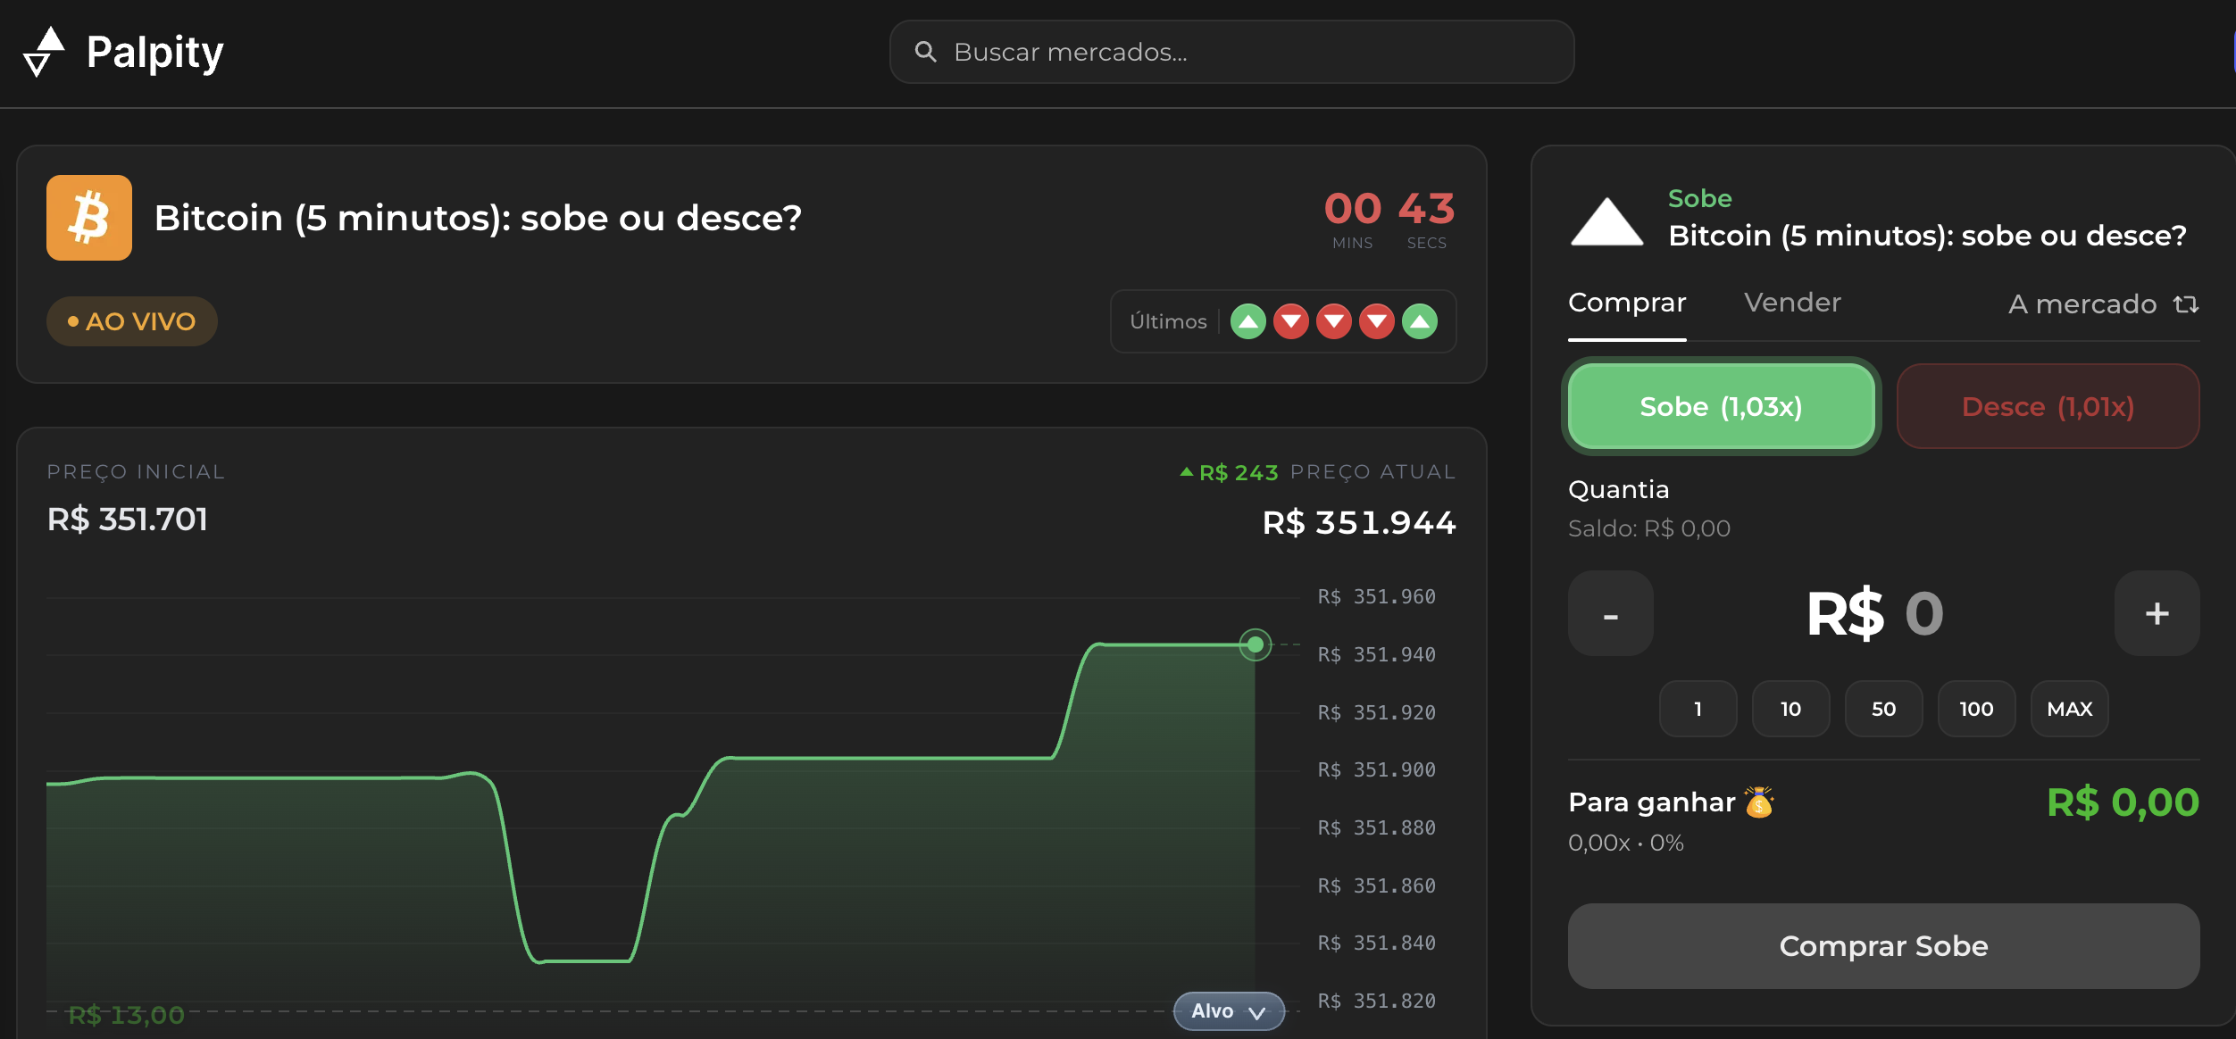Click the first red down result icon
2236x1039 pixels.
click(1291, 321)
